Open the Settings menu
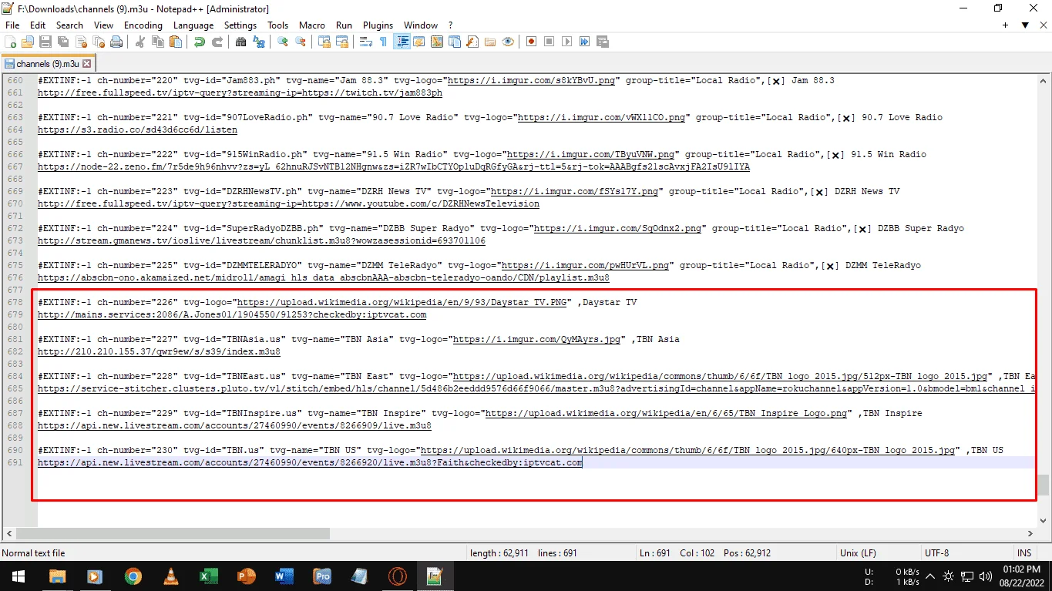This screenshot has height=591, width=1052. (x=240, y=25)
